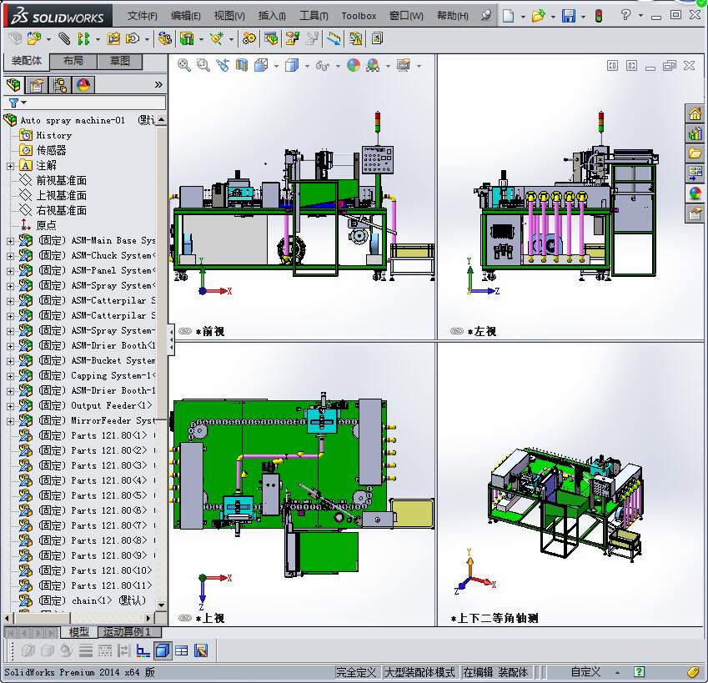The width and height of the screenshot is (708, 683).
Task: Click the Move Component icon
Action: [133, 39]
